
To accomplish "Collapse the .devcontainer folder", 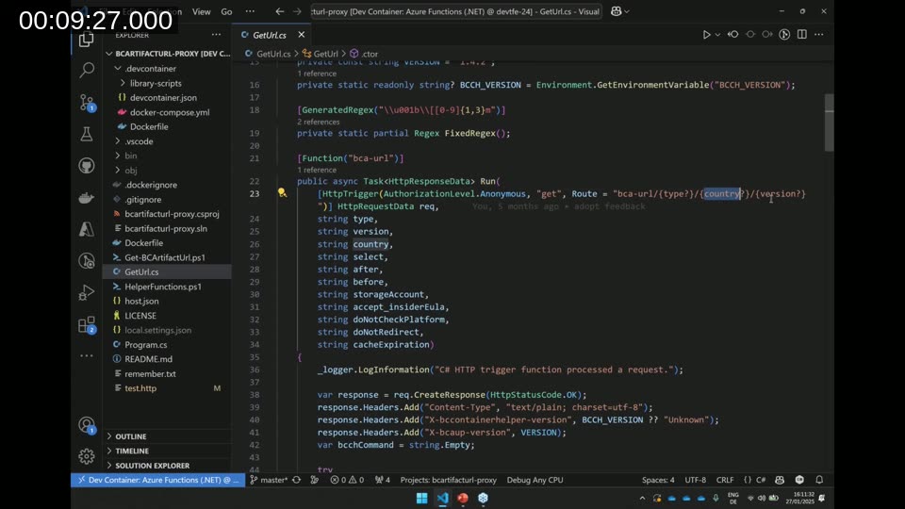I will (x=118, y=68).
